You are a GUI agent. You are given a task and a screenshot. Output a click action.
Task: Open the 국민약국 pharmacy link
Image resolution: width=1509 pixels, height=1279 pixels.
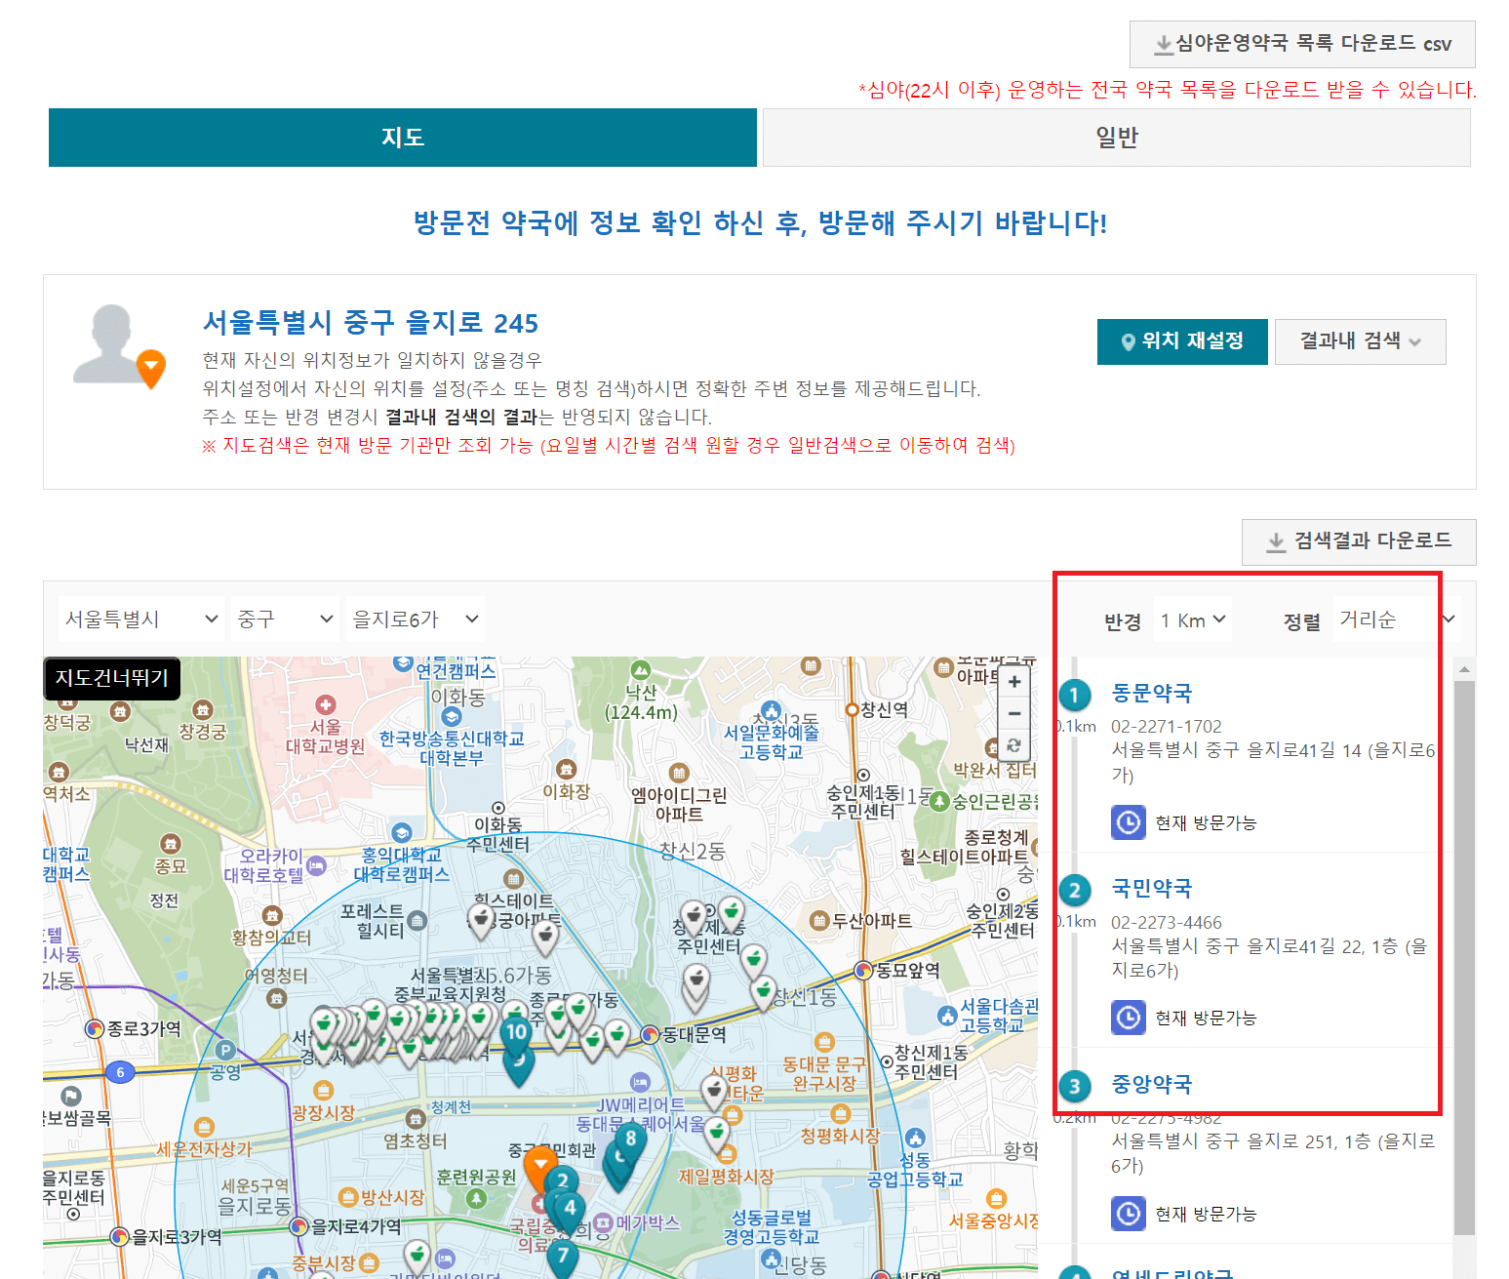tap(1152, 889)
